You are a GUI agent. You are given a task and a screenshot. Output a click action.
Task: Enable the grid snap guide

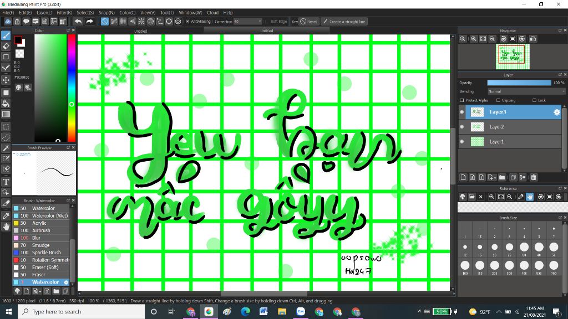tap(123, 22)
